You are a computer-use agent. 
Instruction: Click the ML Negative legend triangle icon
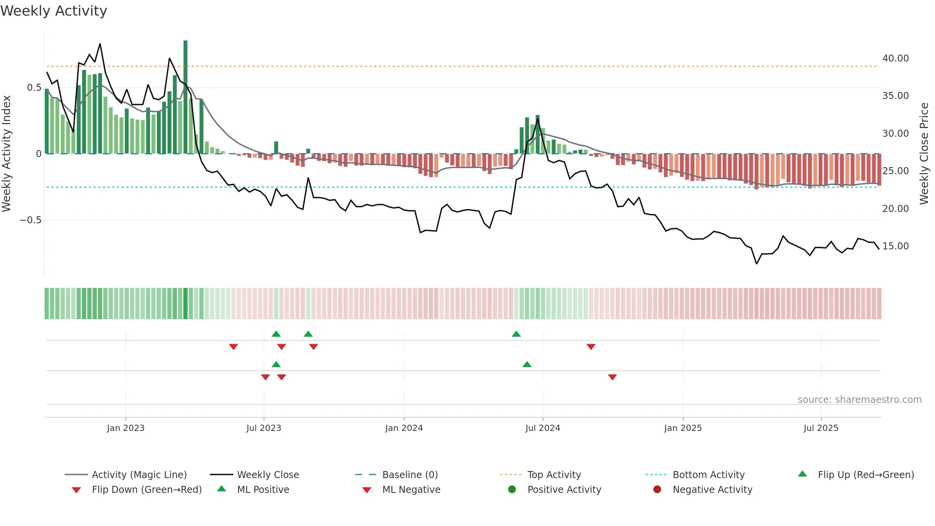[367, 490]
